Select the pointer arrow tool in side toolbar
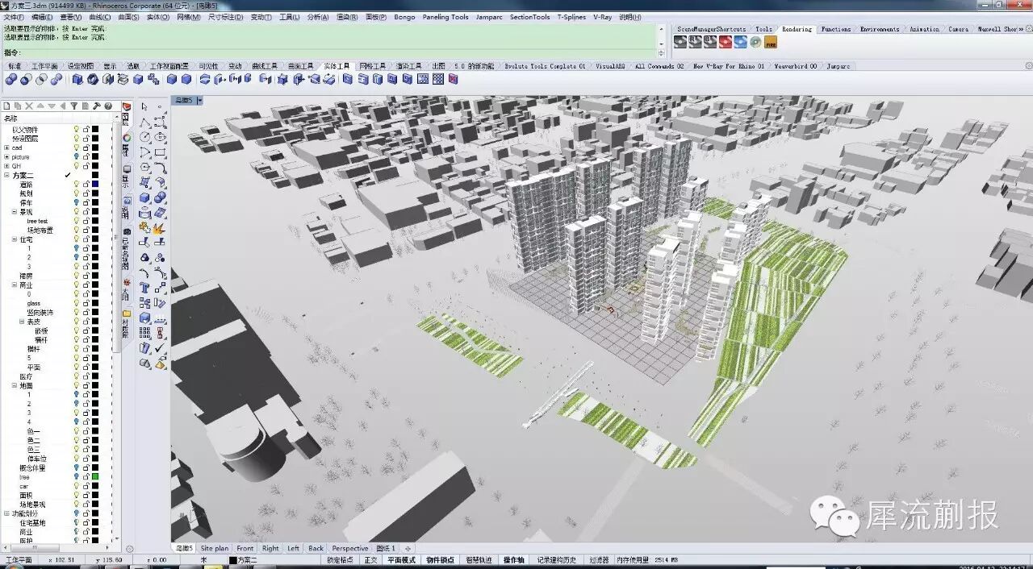Image resolution: width=1033 pixels, height=569 pixels. tap(145, 106)
